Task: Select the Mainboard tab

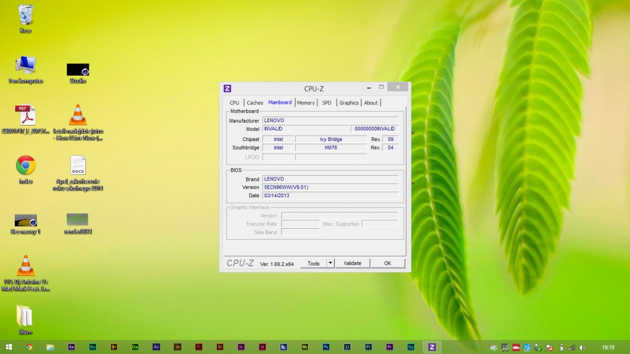Action: point(280,102)
